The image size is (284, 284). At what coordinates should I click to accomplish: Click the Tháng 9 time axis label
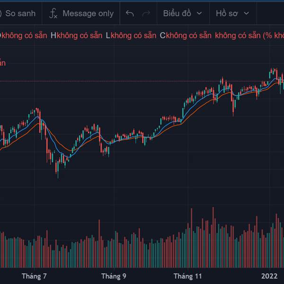pos(114,276)
